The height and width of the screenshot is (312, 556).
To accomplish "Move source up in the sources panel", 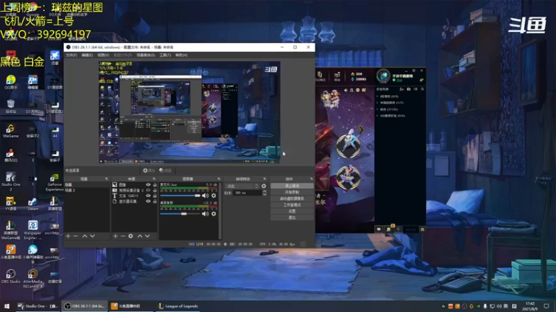I will pyautogui.click(x=140, y=236).
